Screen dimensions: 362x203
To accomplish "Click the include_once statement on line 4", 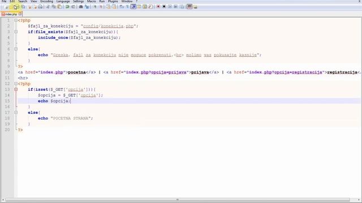I will click(79, 38).
